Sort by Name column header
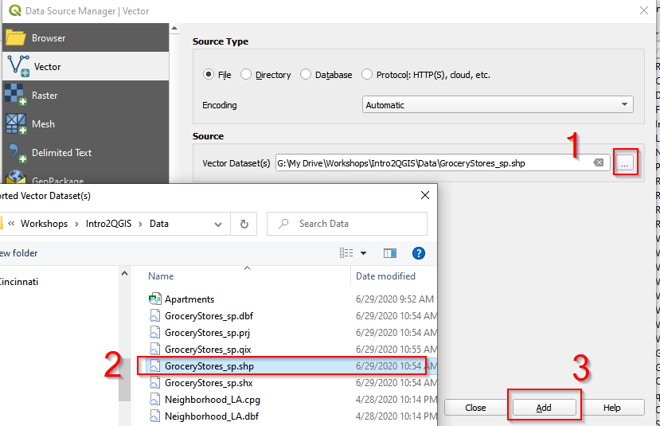The image size is (660, 426). point(161,276)
